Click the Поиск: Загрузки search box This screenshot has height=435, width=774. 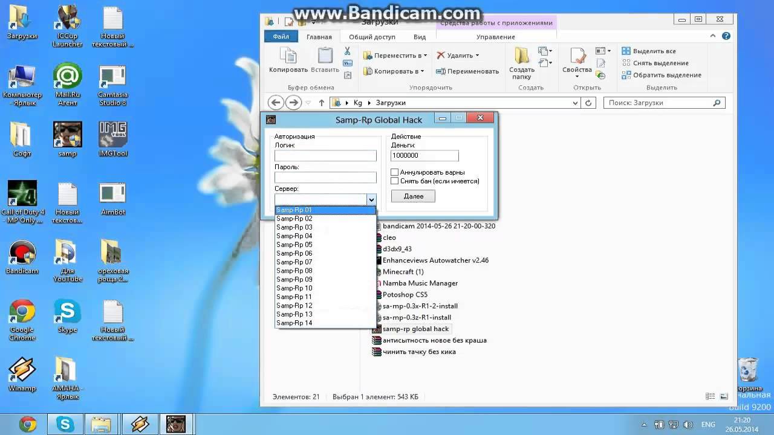(x=664, y=103)
